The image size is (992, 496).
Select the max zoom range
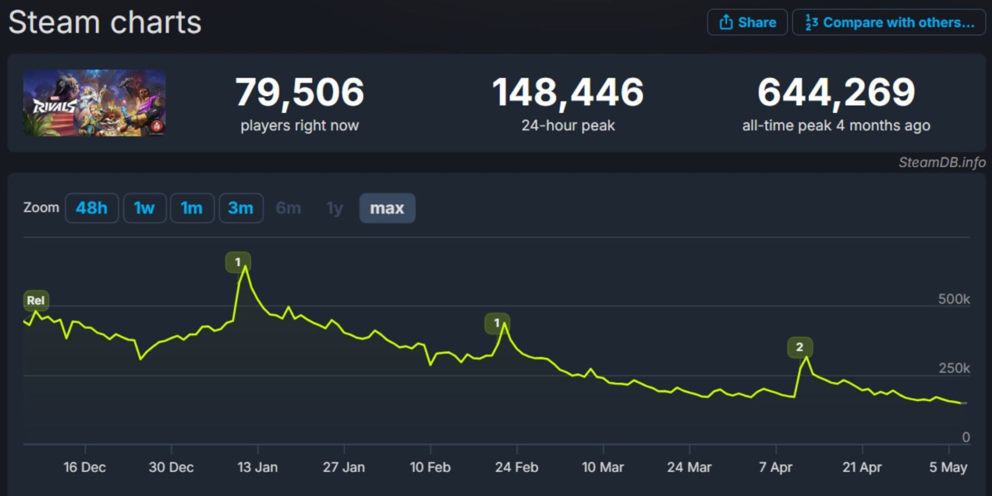(x=387, y=208)
